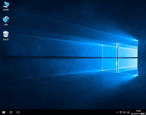Toggle the 英 input method indicator
This screenshot has height=115, width=146.
pos(128,112)
